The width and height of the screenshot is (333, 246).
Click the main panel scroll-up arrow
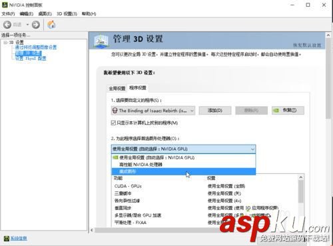(328, 35)
